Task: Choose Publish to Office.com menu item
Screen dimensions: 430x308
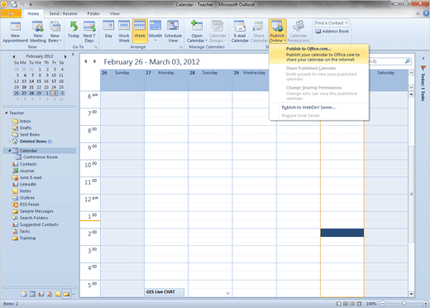Action: pos(319,54)
